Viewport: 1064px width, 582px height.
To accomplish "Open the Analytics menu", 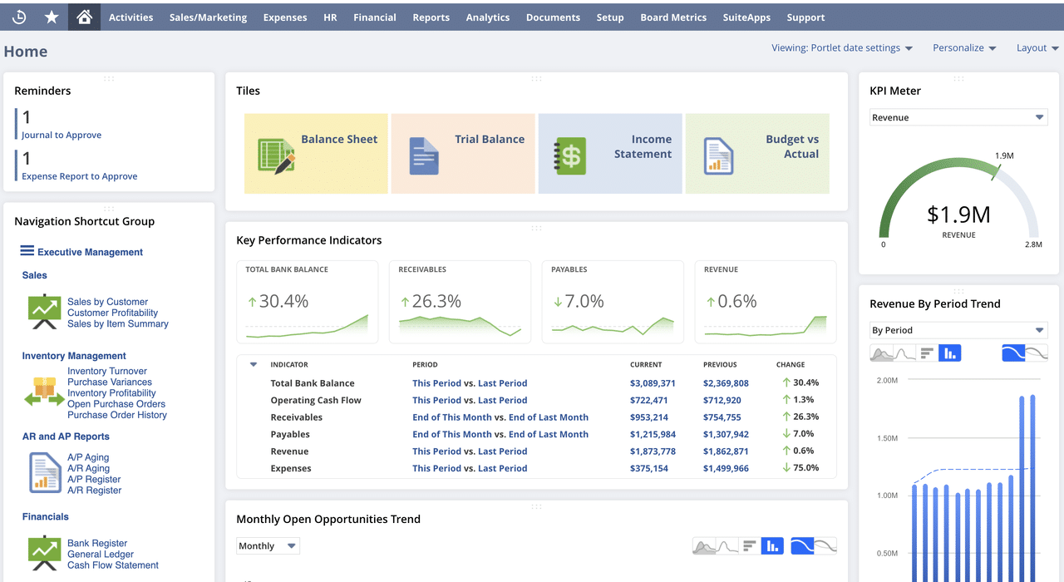I will pyautogui.click(x=487, y=17).
